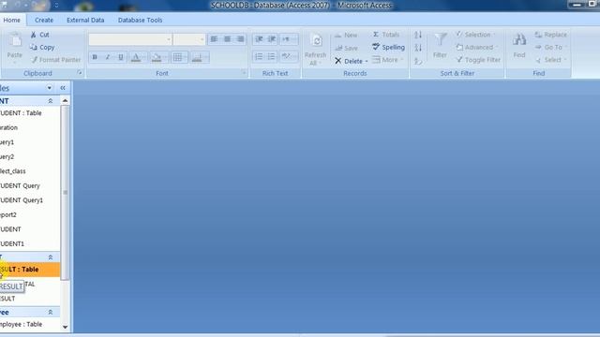Open the Font group dialog launcher

(244, 73)
